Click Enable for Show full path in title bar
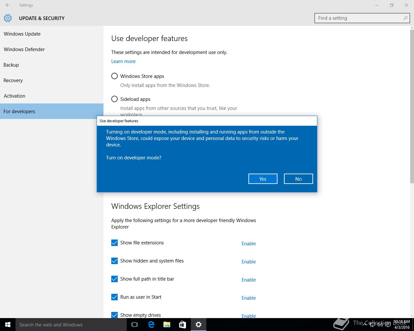 [249, 280]
